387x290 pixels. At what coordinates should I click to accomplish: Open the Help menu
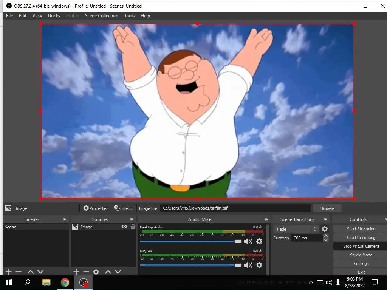[145, 16]
